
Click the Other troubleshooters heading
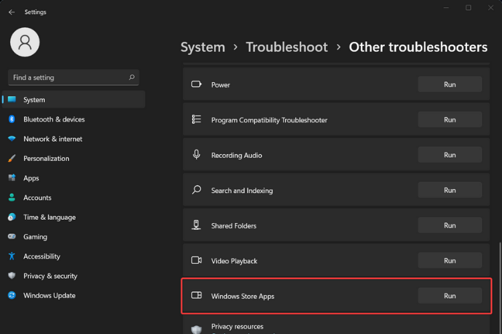(418, 47)
